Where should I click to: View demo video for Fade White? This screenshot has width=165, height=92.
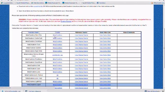[105, 51]
